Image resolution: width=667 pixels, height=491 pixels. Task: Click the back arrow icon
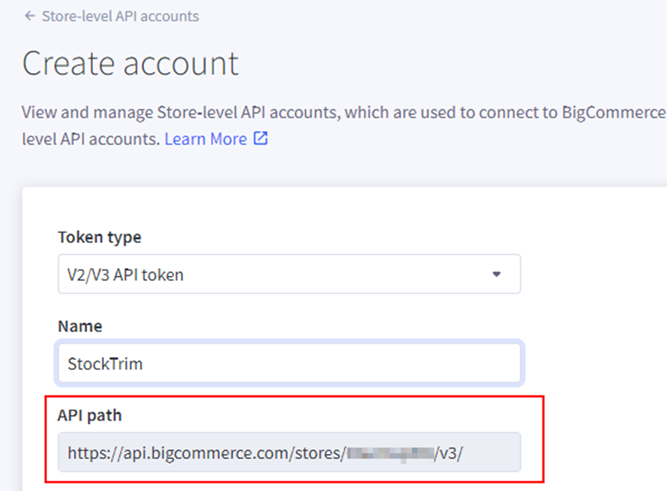(29, 16)
